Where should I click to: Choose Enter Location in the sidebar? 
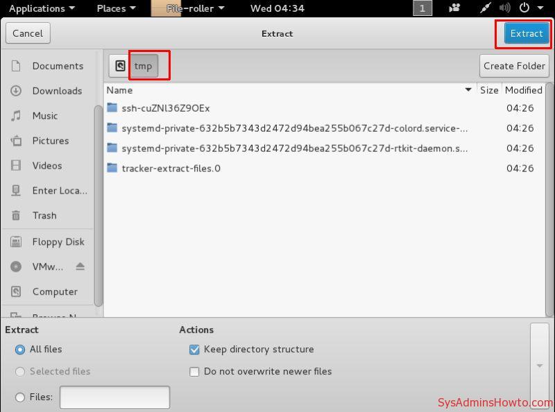tap(48, 191)
